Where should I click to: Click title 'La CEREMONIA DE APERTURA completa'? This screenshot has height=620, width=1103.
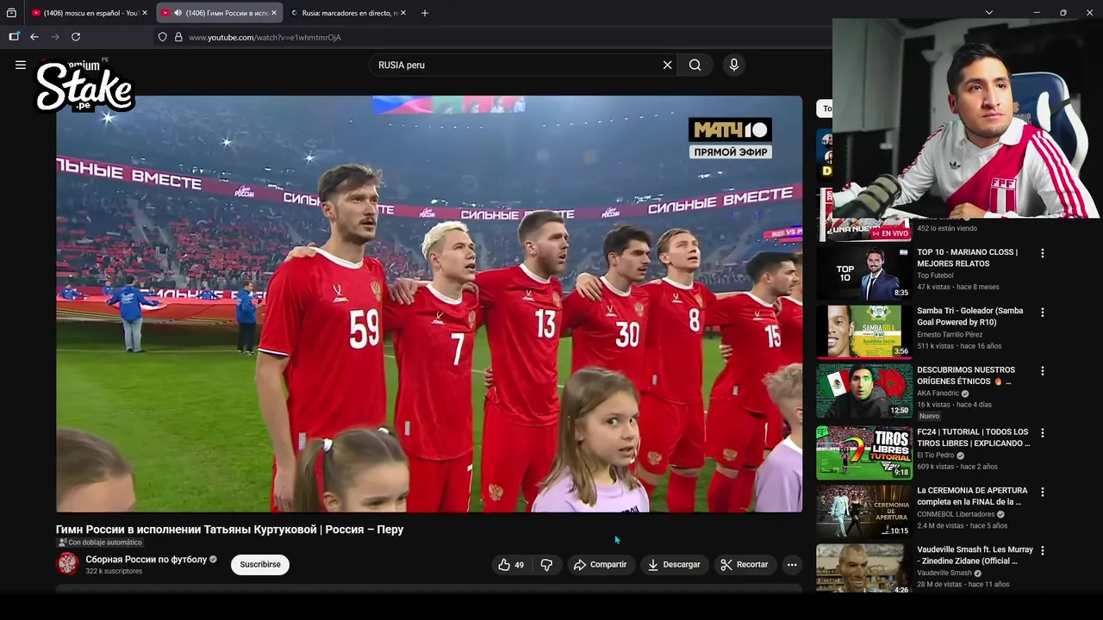click(972, 496)
